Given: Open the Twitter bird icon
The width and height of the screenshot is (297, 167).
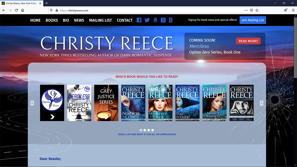Looking at the screenshot, I should click(x=147, y=20).
